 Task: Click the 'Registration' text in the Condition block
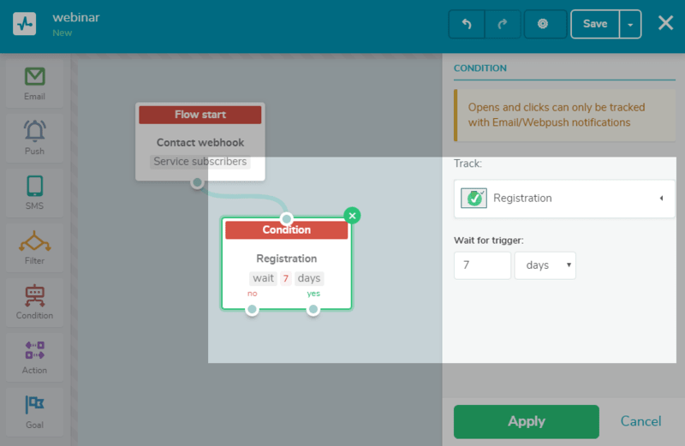[287, 259]
